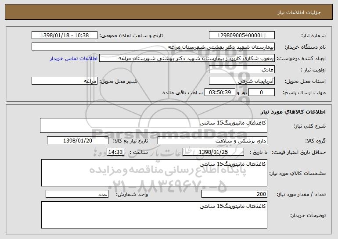Click the label مهلت ارسال پاسخ

[304, 93]
